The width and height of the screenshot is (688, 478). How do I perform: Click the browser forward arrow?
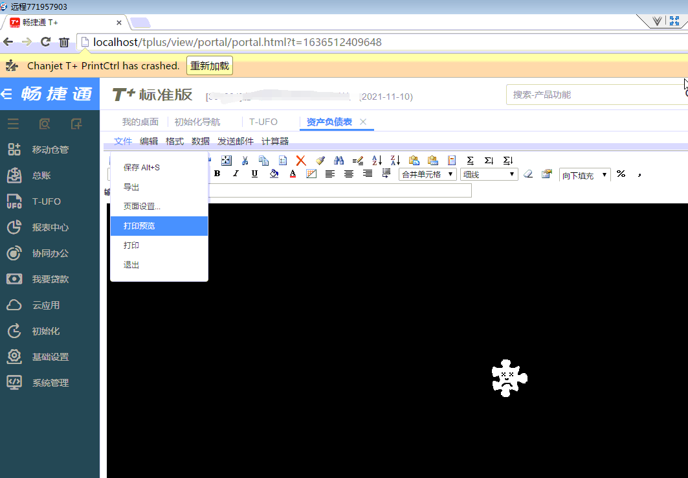(27, 41)
